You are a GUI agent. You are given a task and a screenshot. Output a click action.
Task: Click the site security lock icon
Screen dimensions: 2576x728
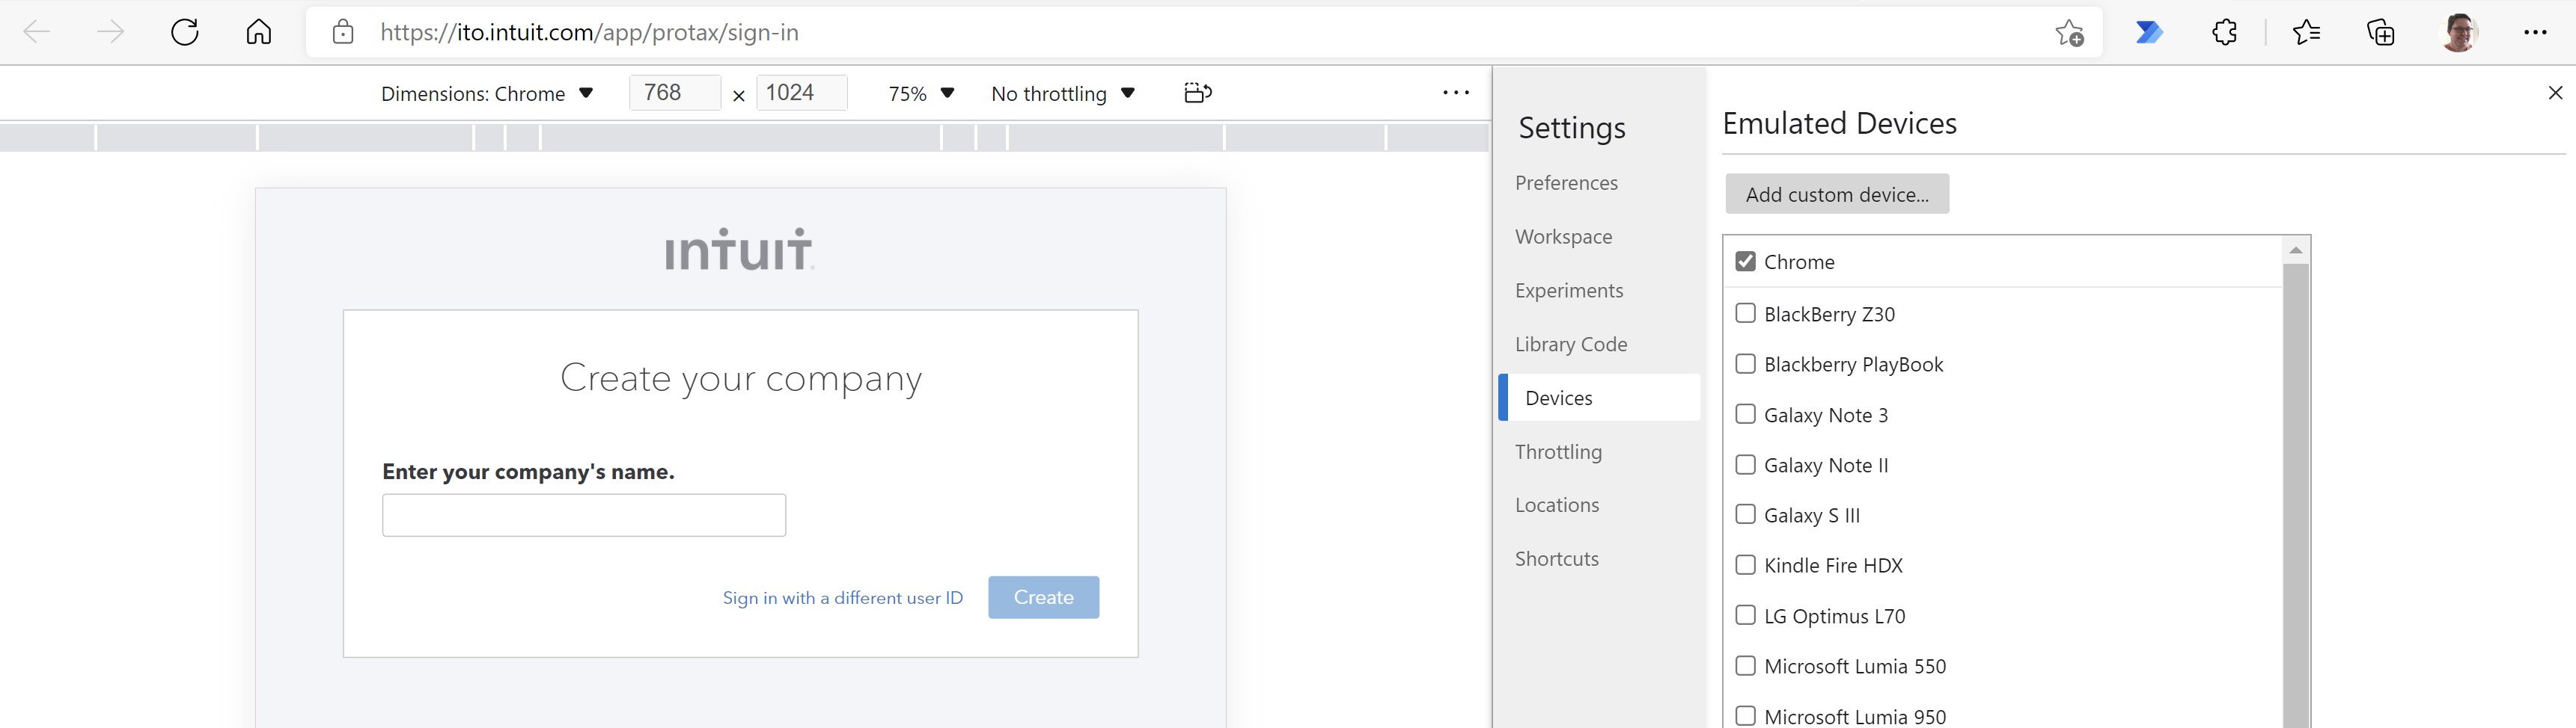pos(342,31)
